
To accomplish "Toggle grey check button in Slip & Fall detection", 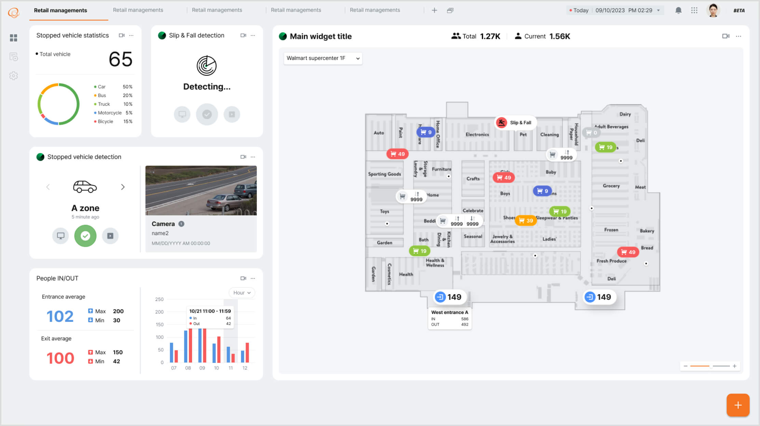I will tap(207, 114).
